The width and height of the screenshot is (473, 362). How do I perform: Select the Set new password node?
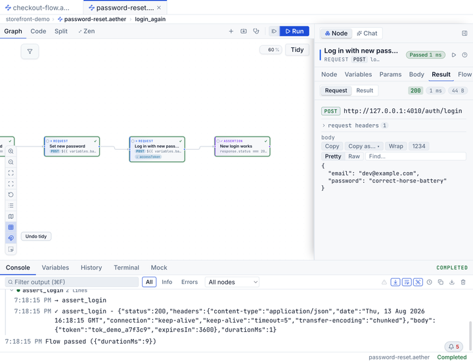[72, 147]
